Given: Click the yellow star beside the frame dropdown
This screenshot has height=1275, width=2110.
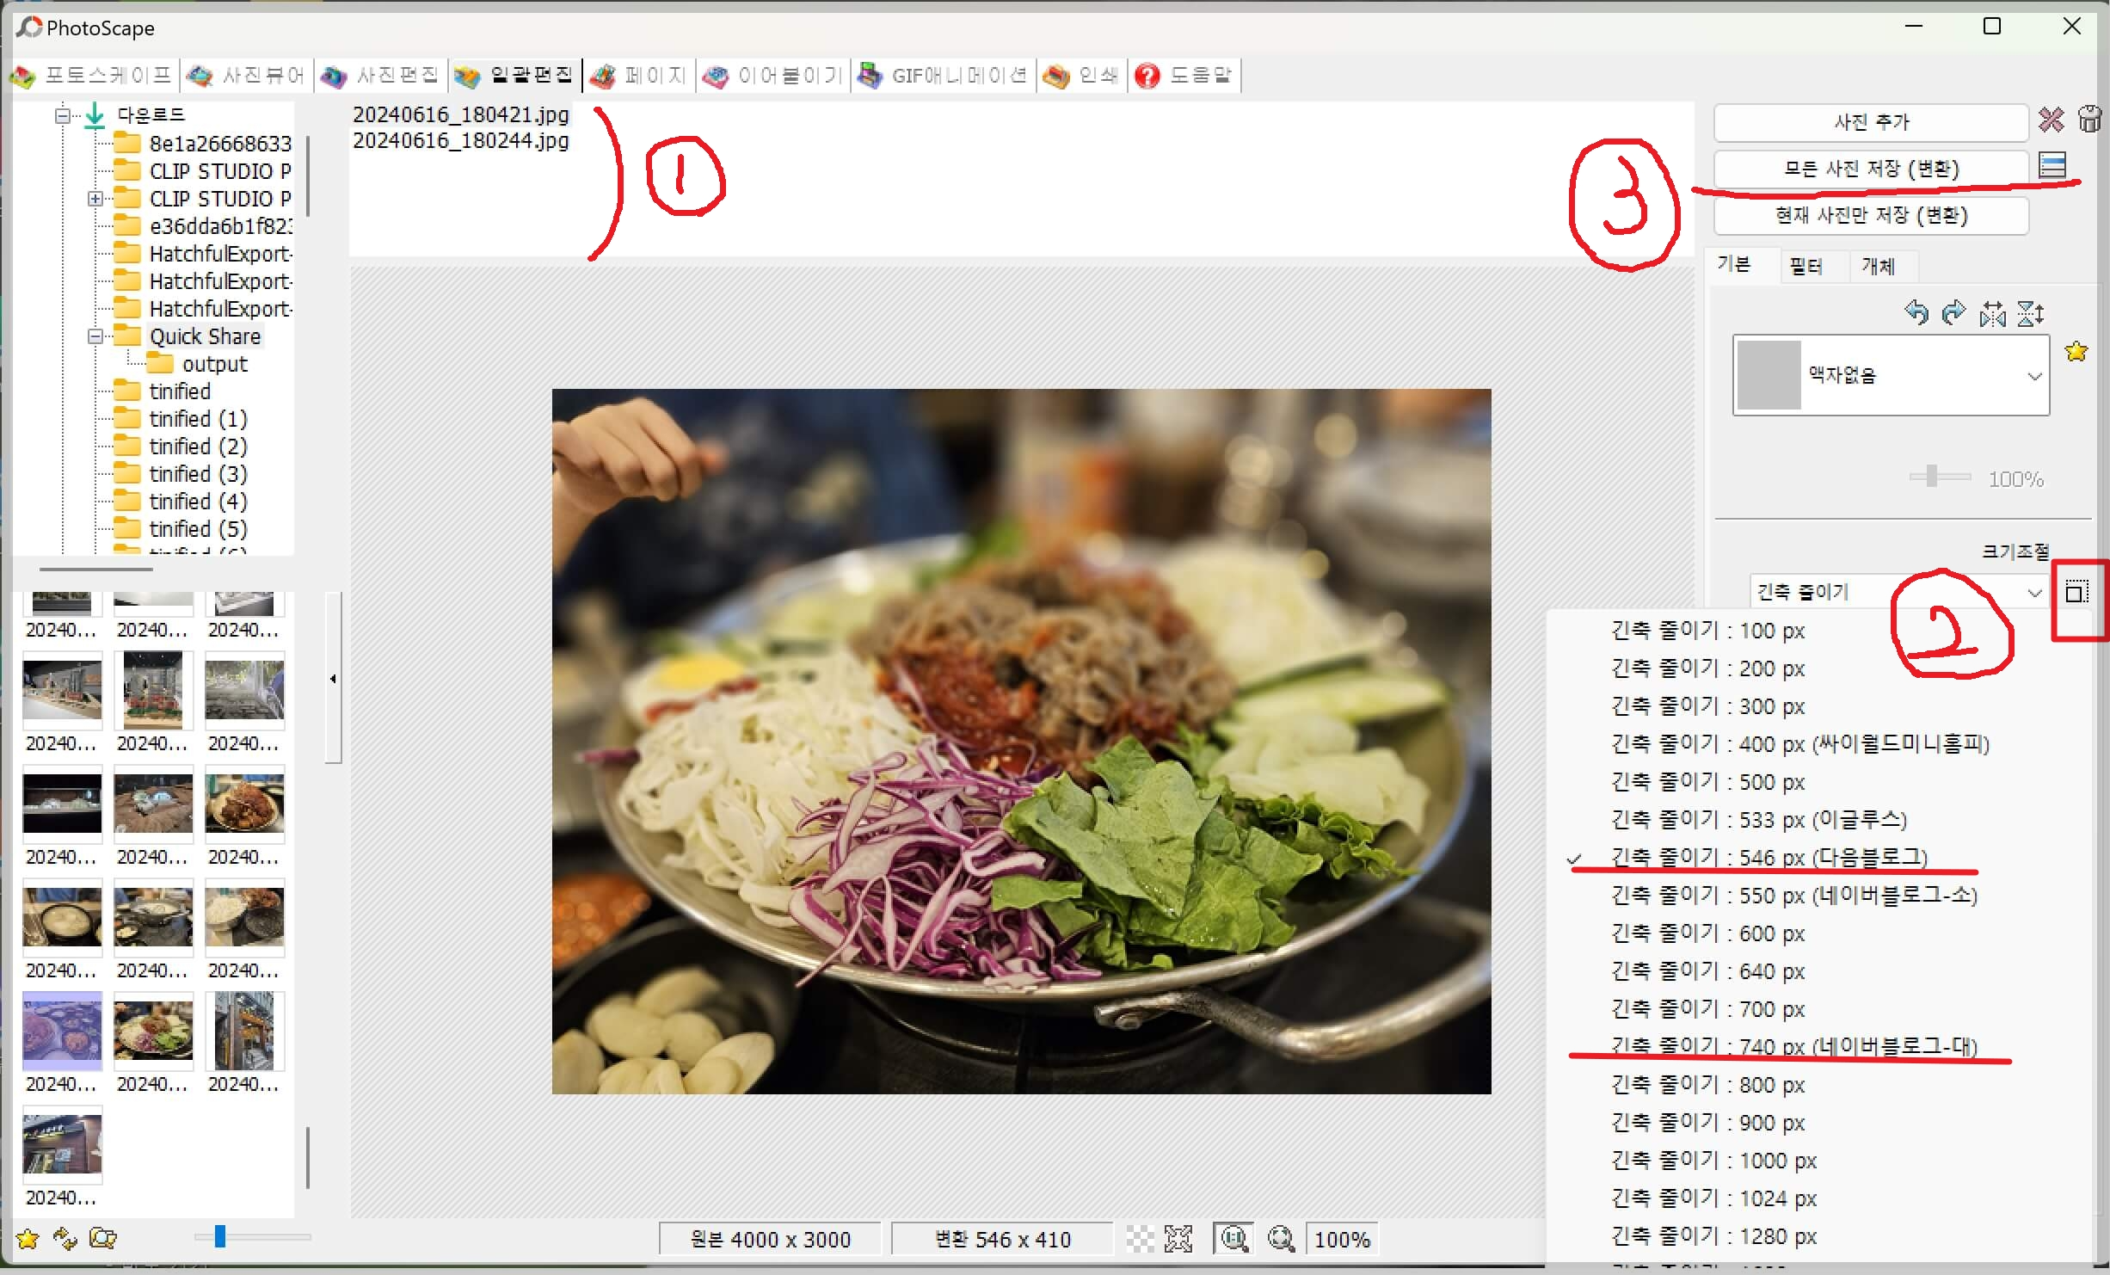Looking at the screenshot, I should pos(2076,351).
